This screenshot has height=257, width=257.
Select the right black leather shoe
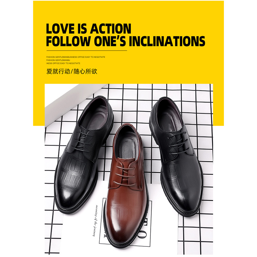176,156
